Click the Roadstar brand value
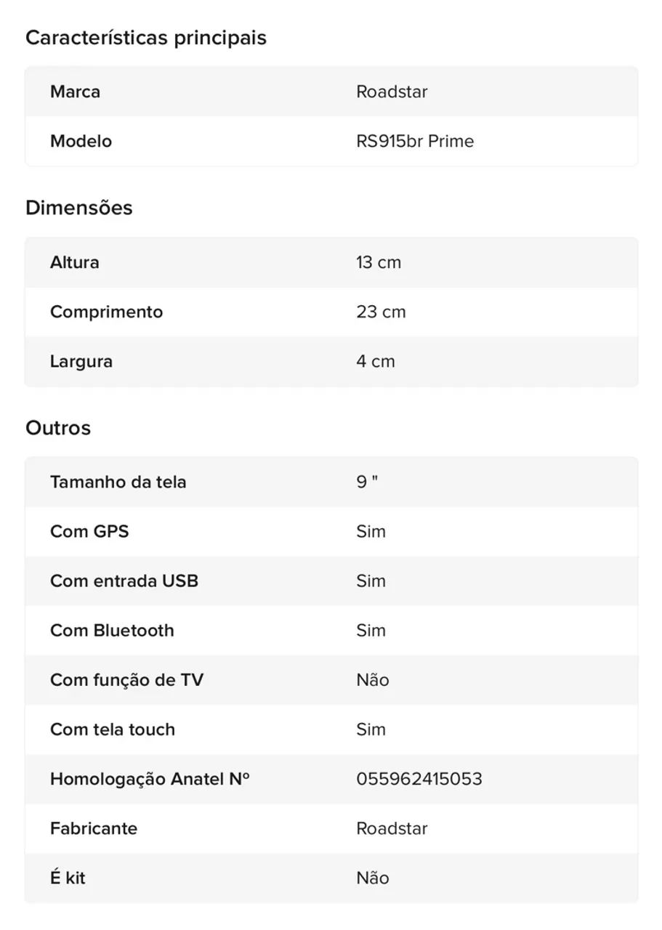Viewport: 662px width, 930px height. point(392,92)
